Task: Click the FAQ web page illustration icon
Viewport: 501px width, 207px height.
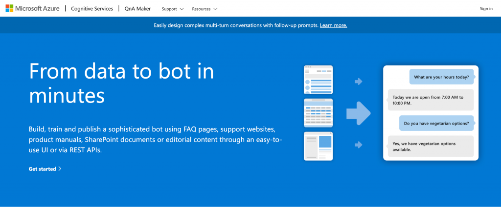Action: pos(318,80)
